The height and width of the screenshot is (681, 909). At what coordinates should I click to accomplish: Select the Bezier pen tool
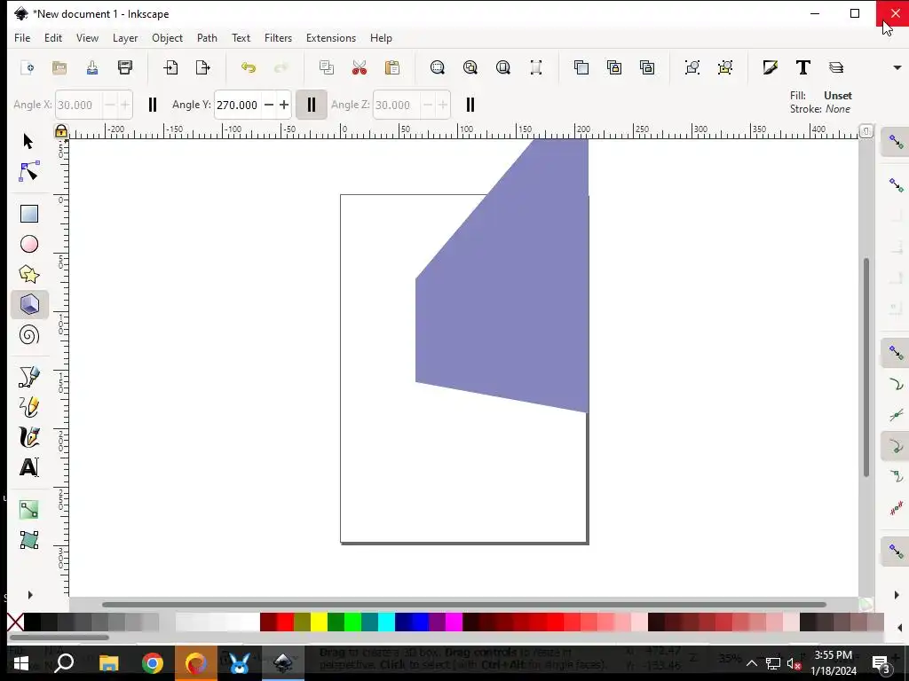[29, 376]
